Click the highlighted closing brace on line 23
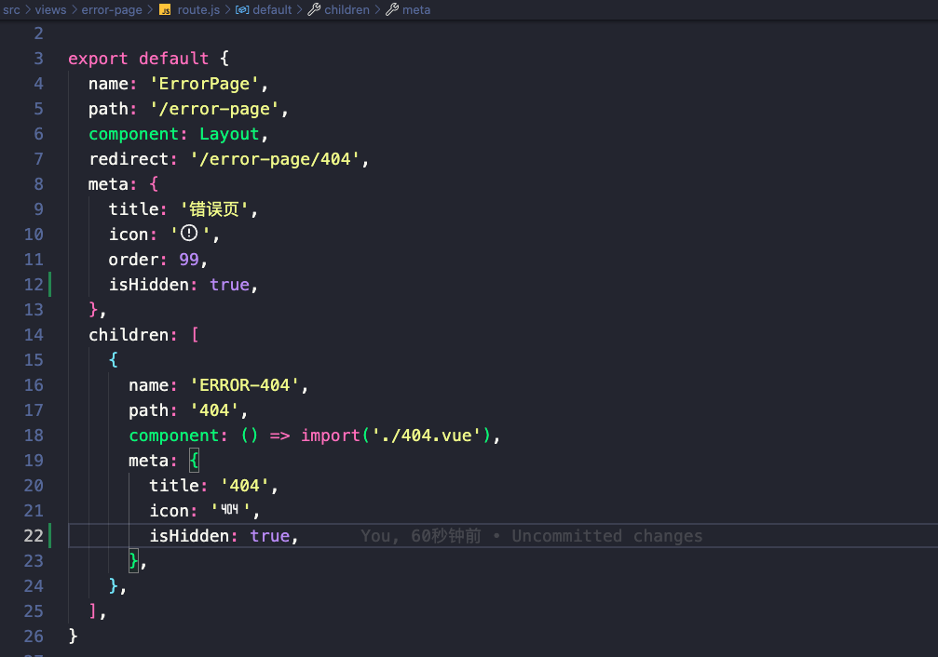The image size is (938, 657). click(133, 561)
